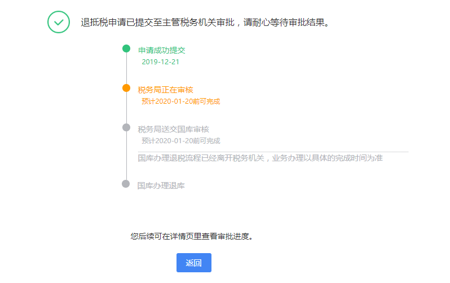Click the header message 退抵税申请已提交至主管税务机关审批
This screenshot has height=283, width=450.
pos(157,23)
